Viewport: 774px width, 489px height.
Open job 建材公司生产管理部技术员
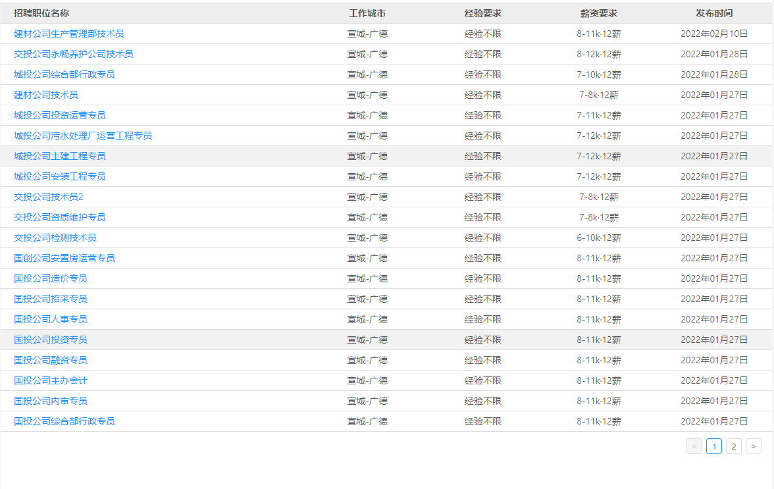click(69, 34)
